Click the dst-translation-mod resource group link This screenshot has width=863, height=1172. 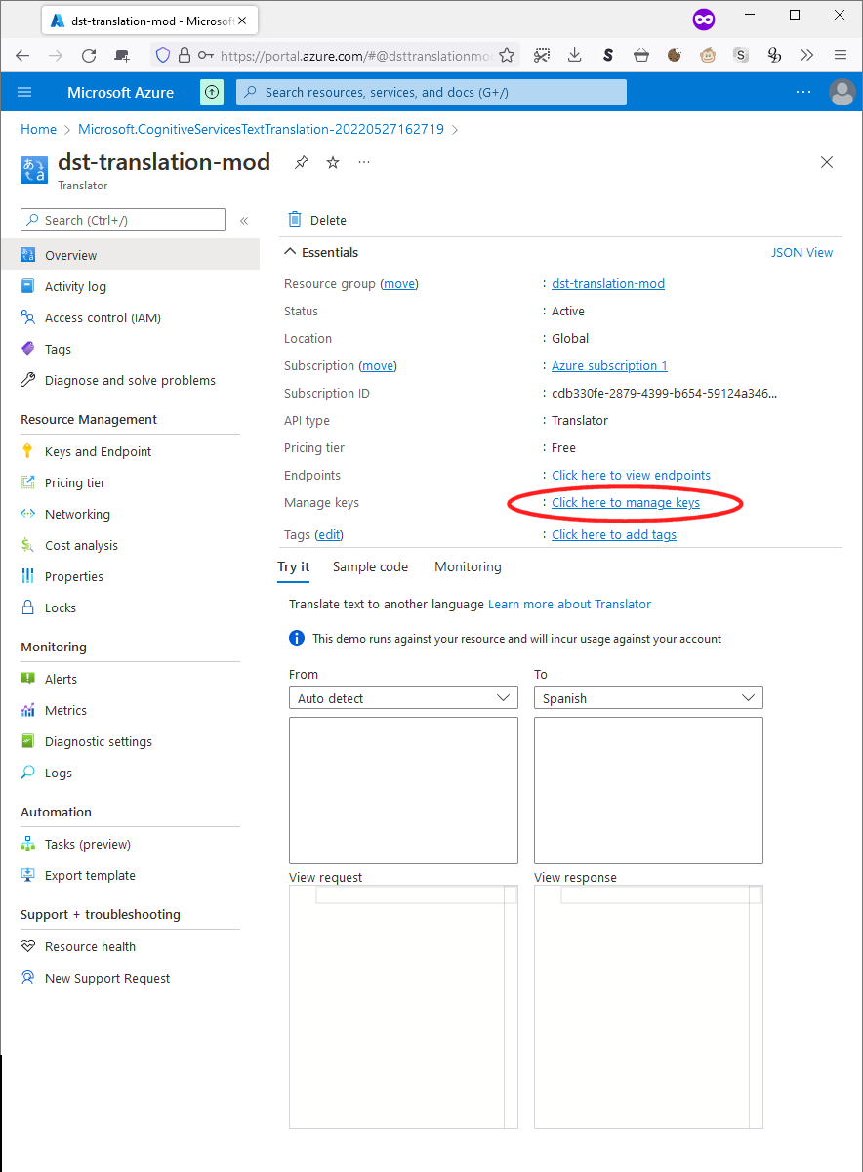point(608,283)
